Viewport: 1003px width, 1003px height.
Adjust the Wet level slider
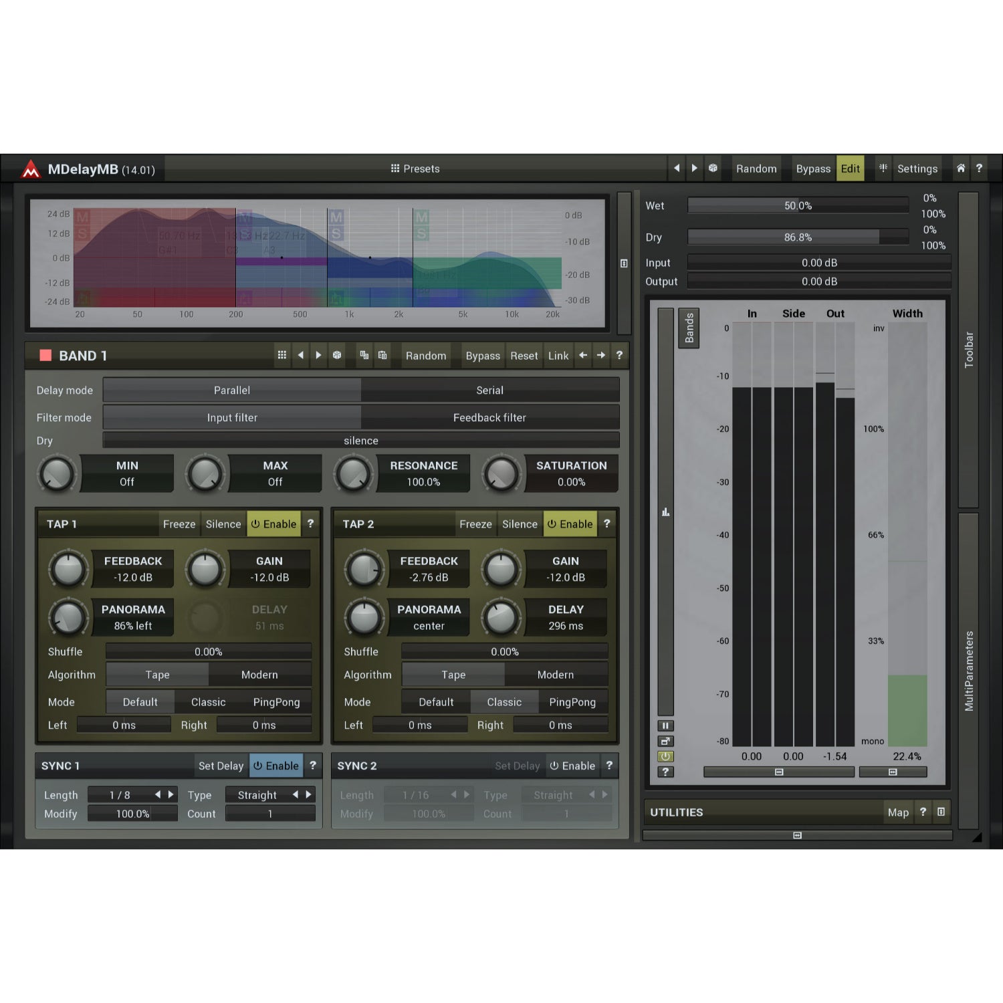(798, 206)
